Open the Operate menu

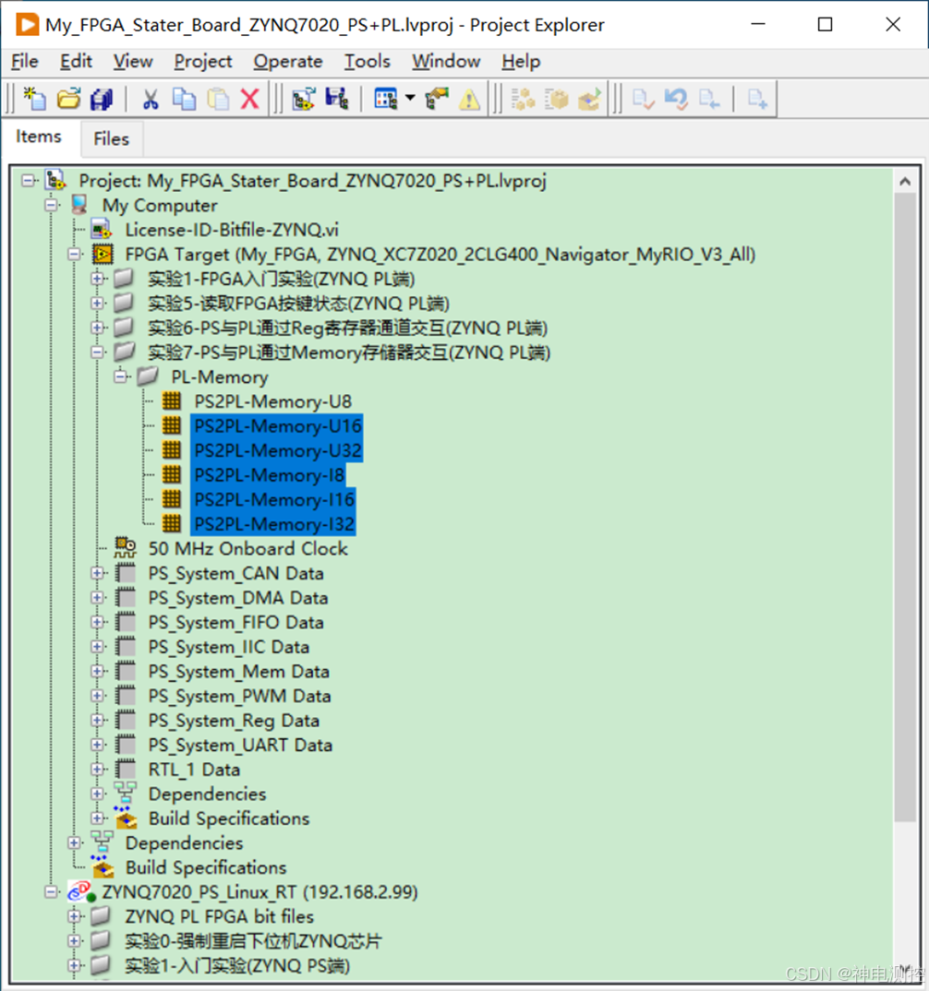click(x=288, y=61)
